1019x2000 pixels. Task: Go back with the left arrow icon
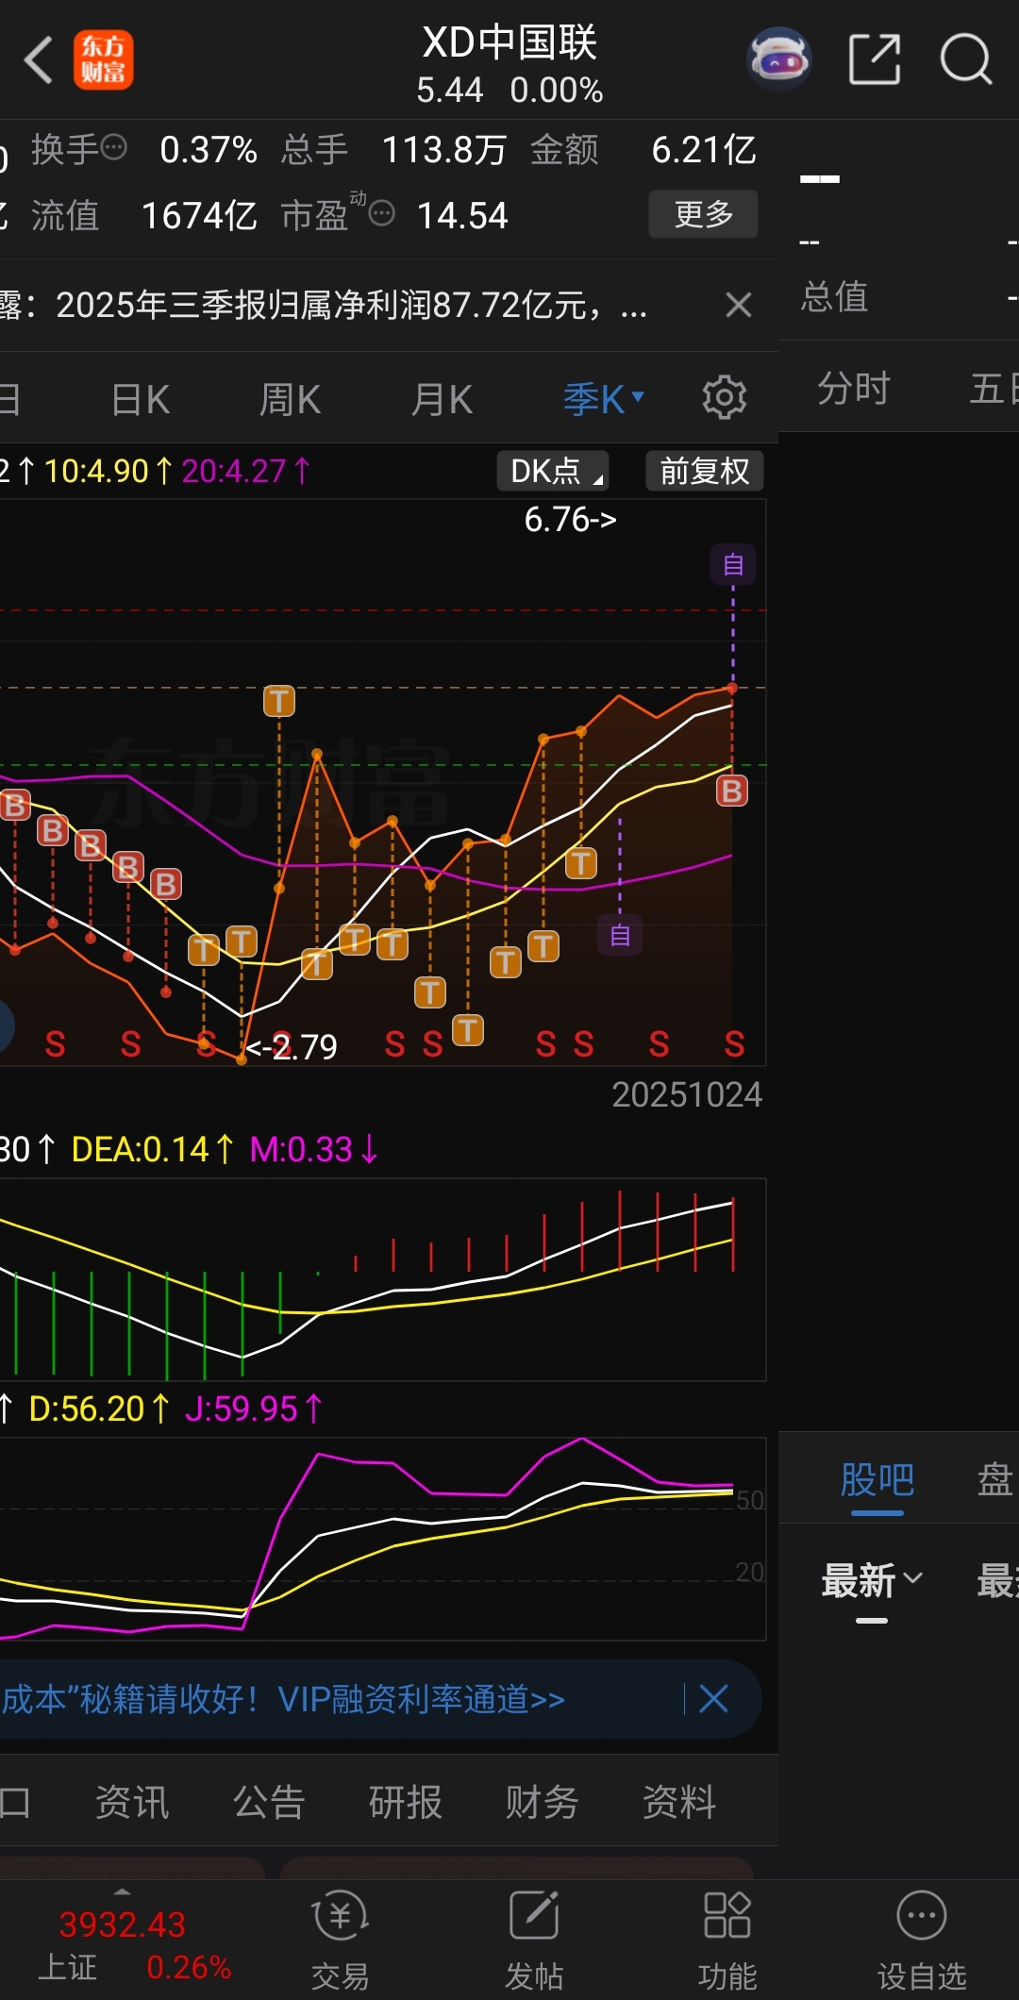(x=38, y=60)
